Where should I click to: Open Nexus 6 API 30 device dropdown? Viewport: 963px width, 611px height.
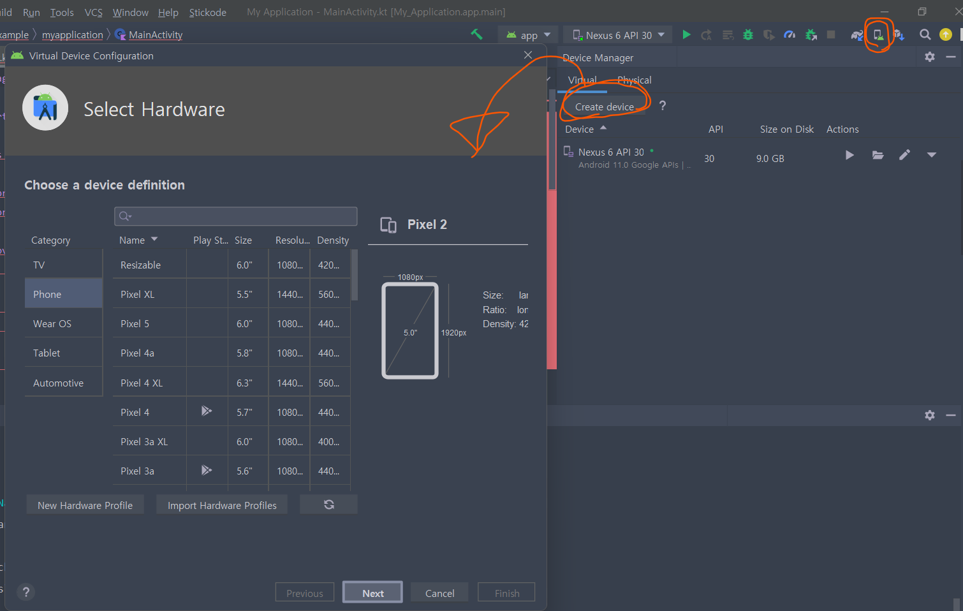(618, 35)
